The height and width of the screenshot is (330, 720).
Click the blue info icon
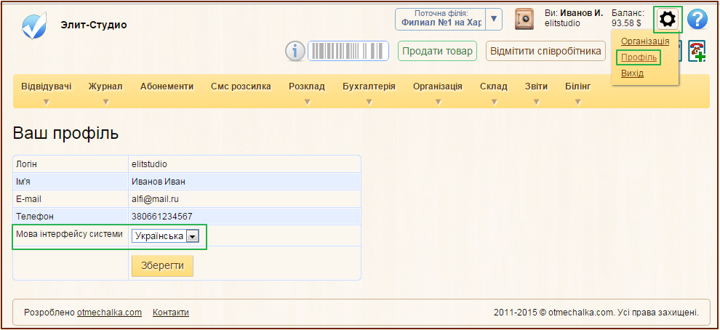[295, 51]
